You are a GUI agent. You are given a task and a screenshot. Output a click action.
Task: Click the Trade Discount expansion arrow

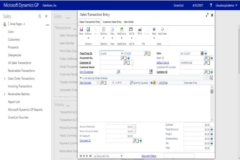tap(212, 129)
